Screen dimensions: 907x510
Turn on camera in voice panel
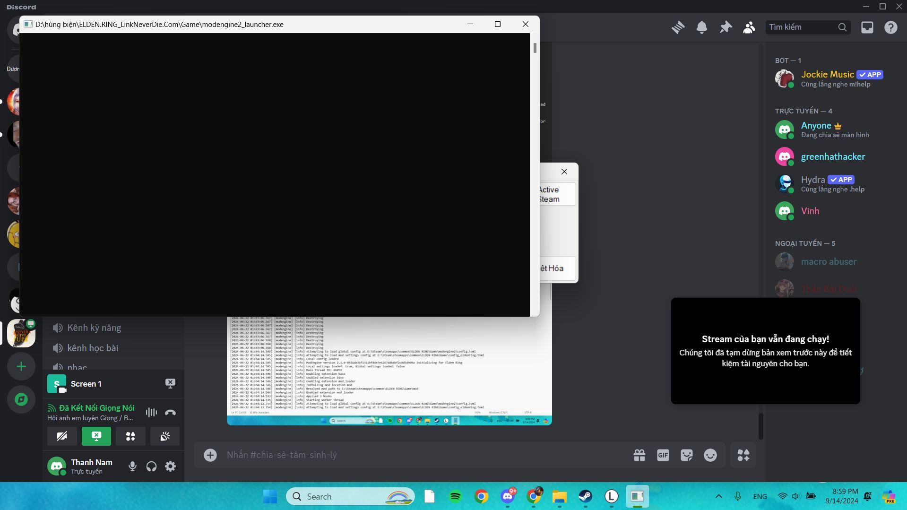pos(62,436)
